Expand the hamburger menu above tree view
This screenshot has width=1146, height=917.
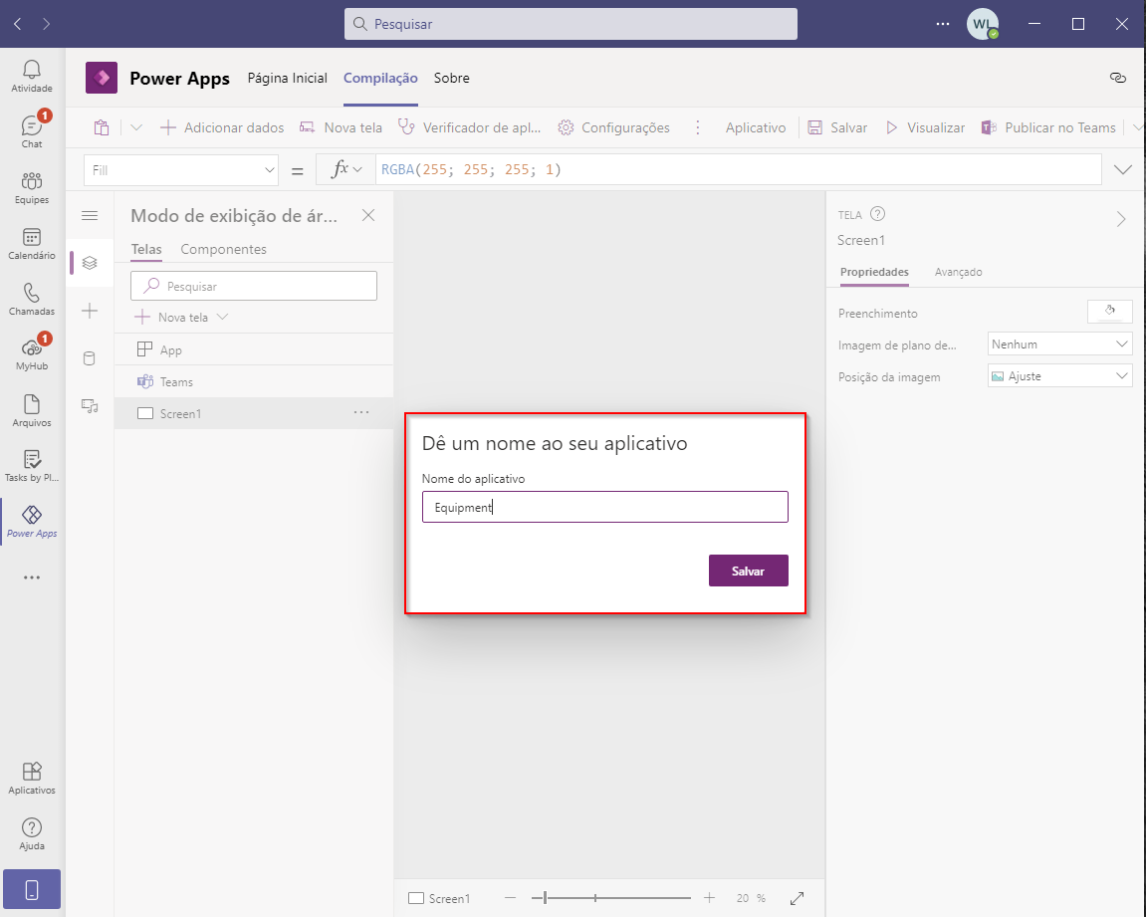[x=90, y=215]
